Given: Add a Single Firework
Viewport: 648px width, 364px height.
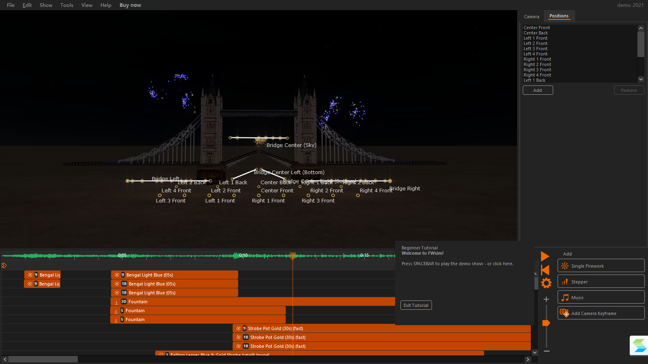Looking at the screenshot, I should point(601,266).
